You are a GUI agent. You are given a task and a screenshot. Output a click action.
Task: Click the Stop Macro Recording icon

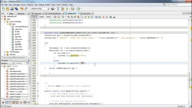tap(107, 17)
